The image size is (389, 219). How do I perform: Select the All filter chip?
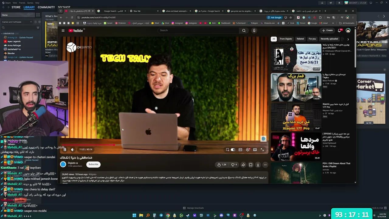[x=274, y=39]
